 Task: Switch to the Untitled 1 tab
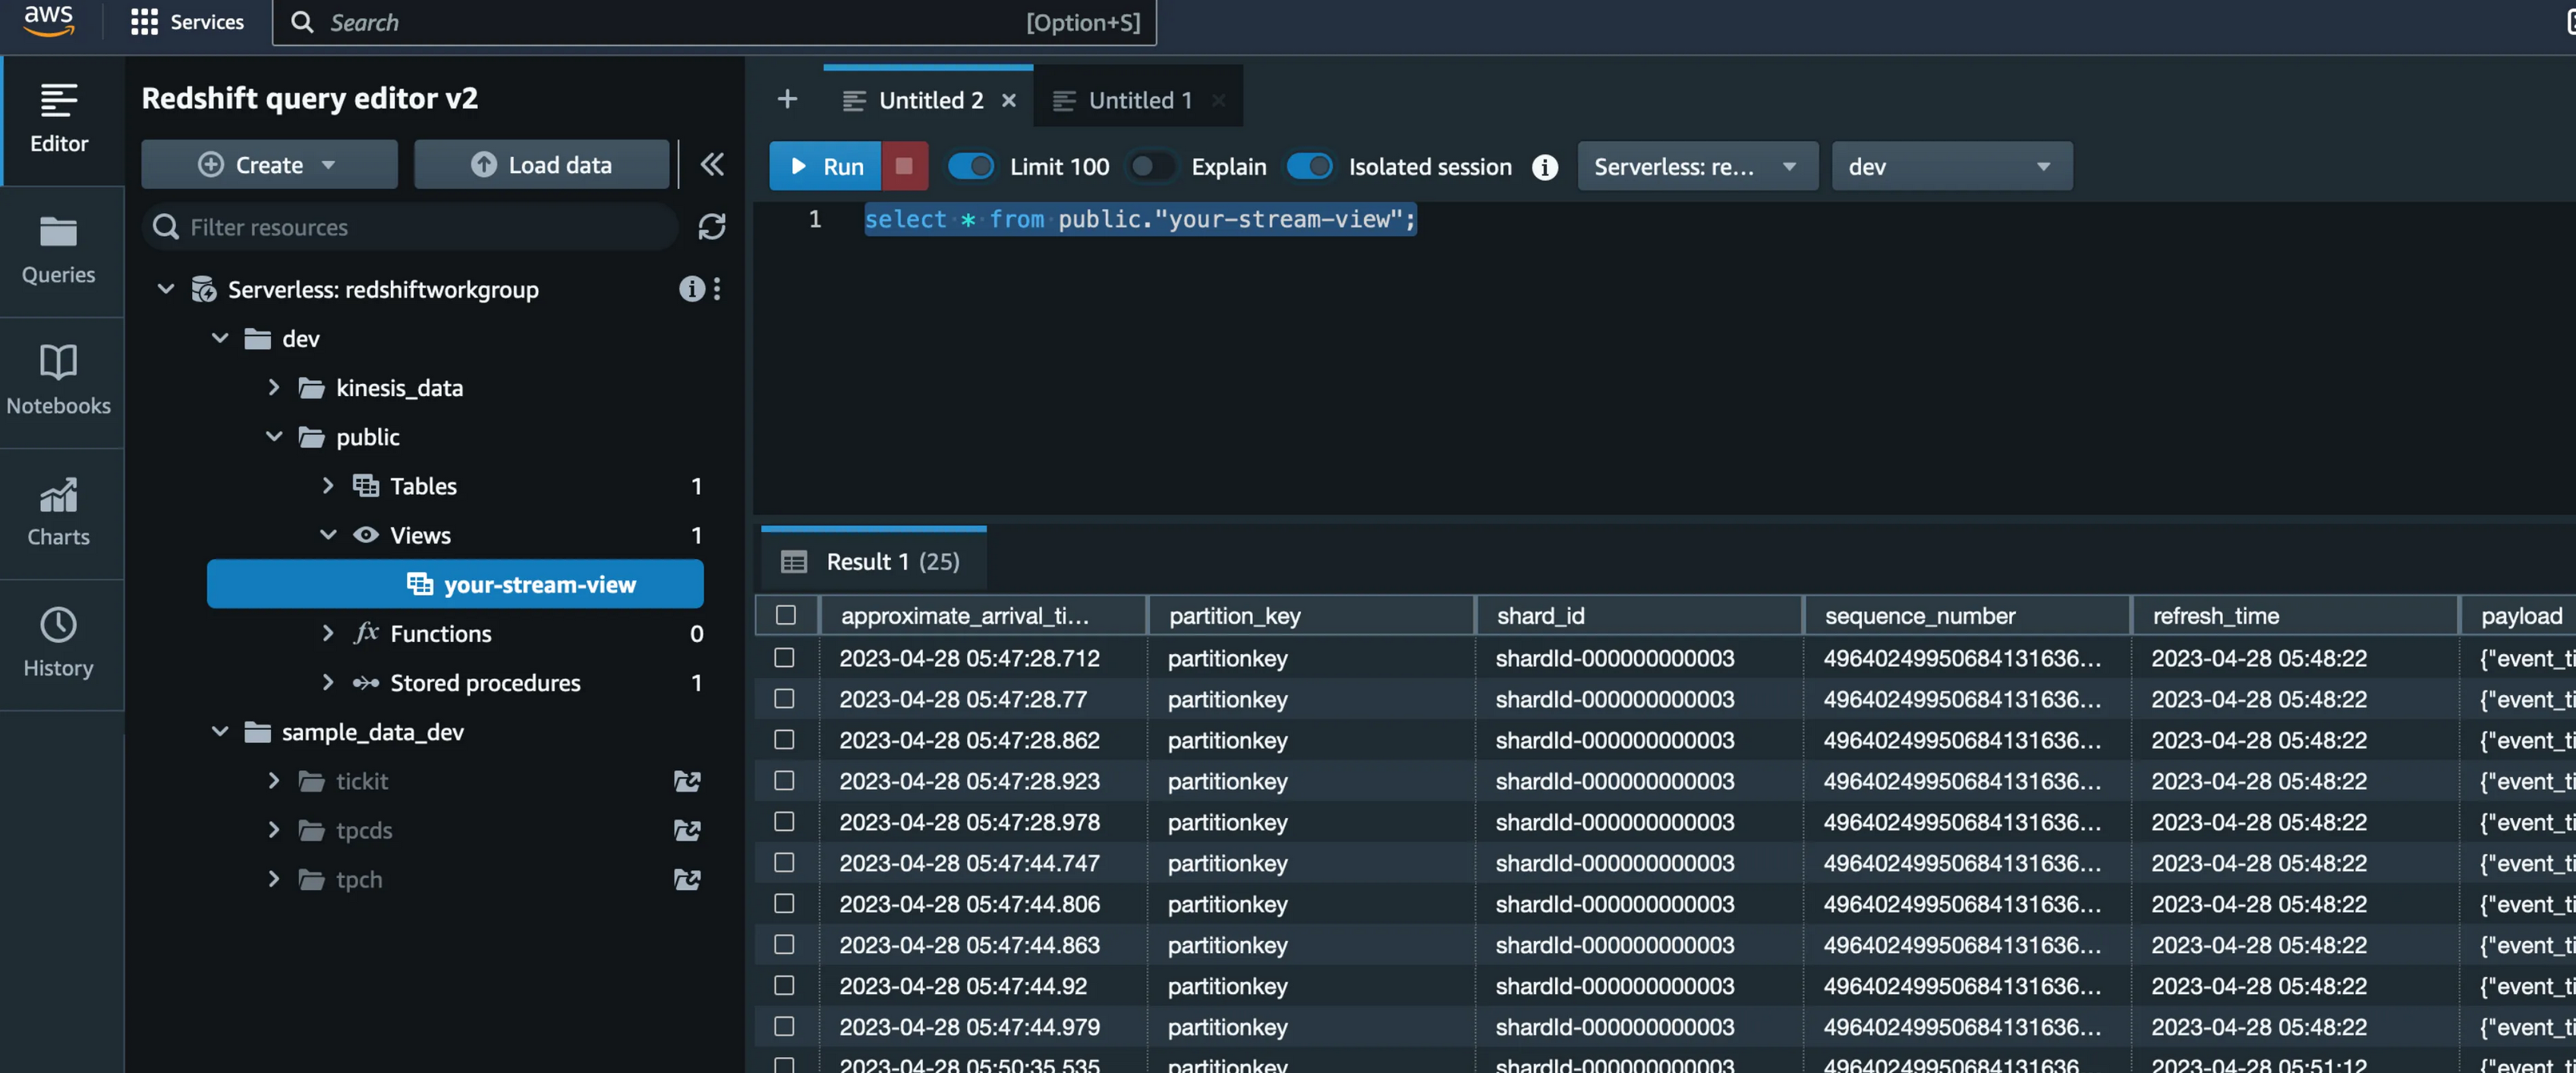[x=1138, y=100]
